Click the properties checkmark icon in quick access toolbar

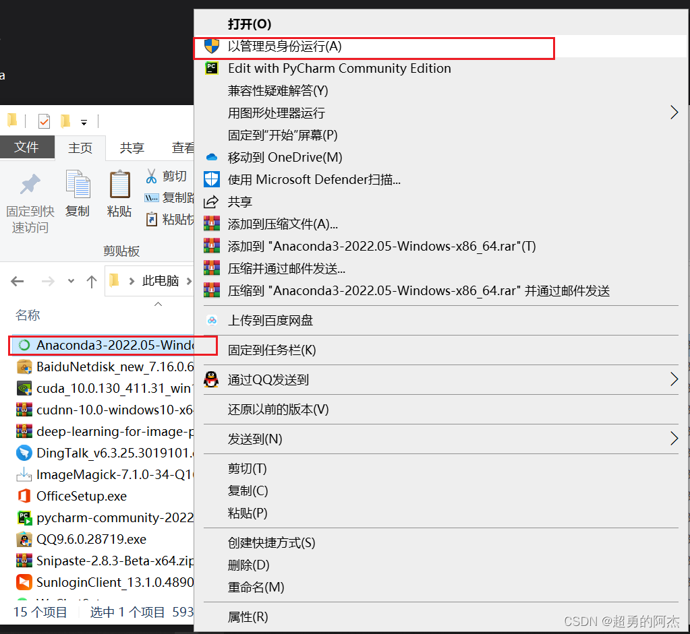pyautogui.click(x=44, y=121)
